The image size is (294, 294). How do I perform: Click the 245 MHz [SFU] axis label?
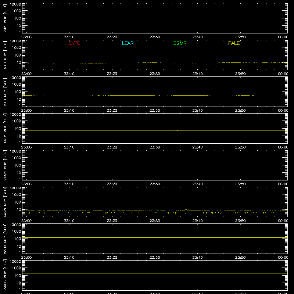(5, 18)
